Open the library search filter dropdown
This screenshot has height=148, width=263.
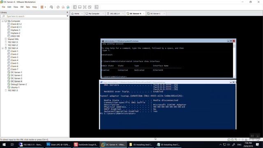pyautogui.click(x=67, y=16)
